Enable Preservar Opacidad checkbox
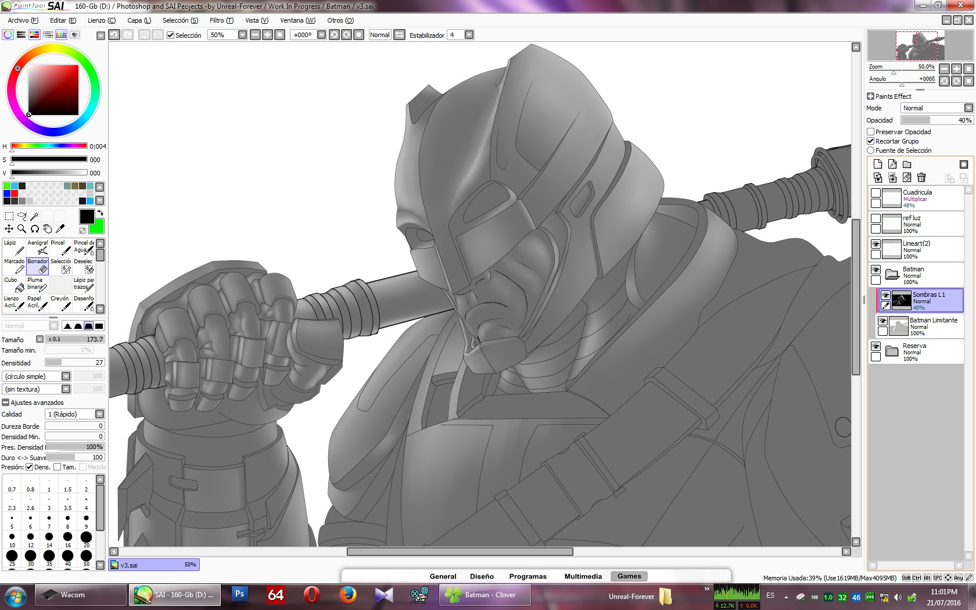 [x=870, y=132]
